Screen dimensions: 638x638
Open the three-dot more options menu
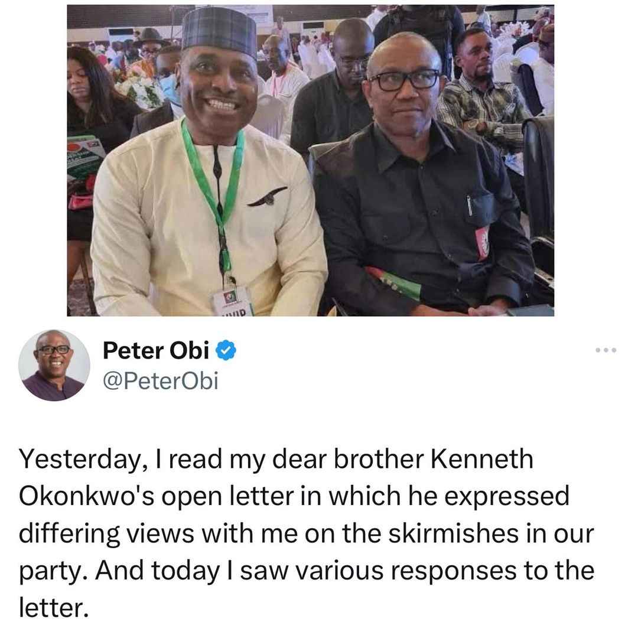[606, 350]
